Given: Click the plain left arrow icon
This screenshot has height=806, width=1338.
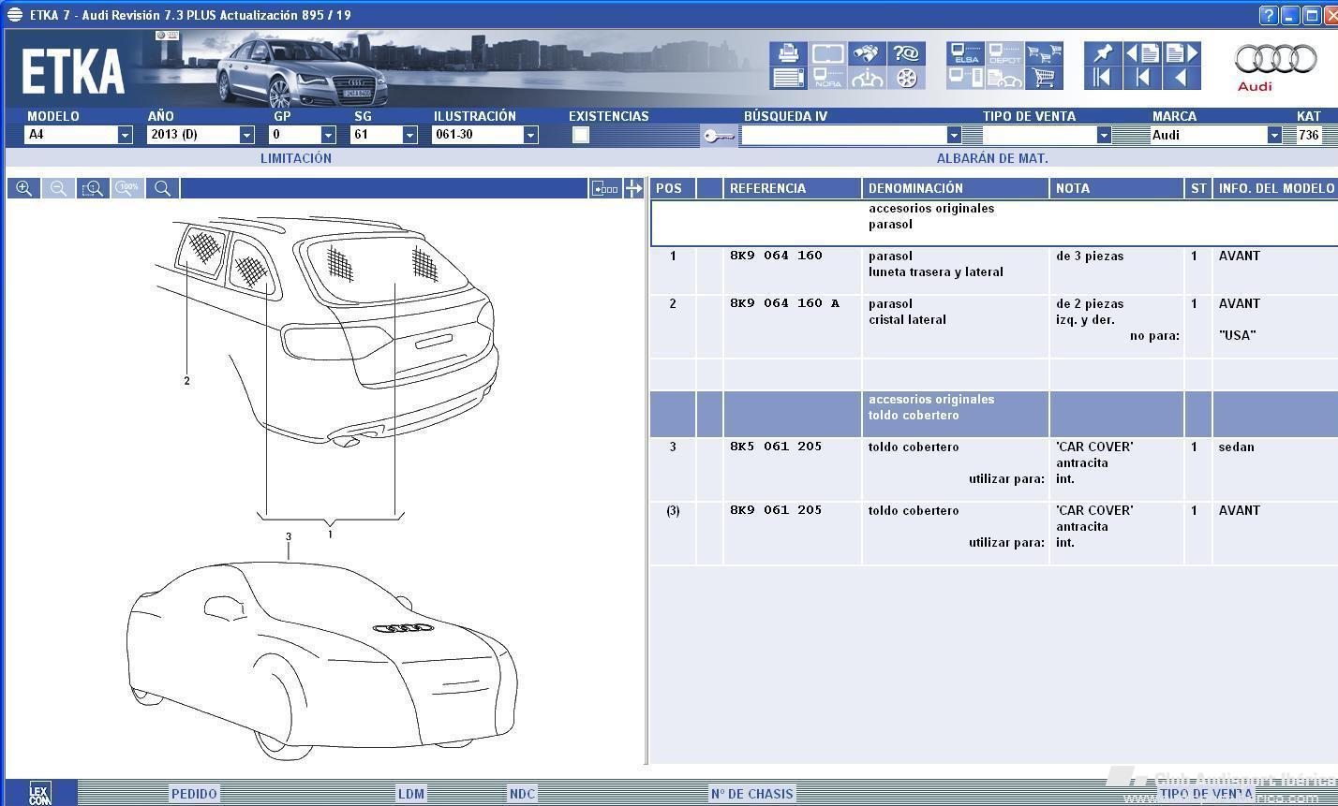Looking at the screenshot, I should coord(1182,78).
